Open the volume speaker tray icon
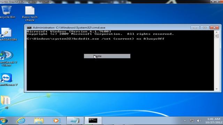This screenshot has width=223, height=125. tap(199, 121)
